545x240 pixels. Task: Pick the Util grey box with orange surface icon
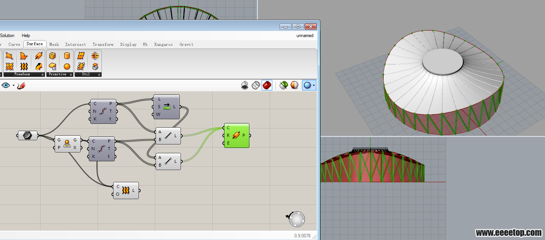[95, 66]
